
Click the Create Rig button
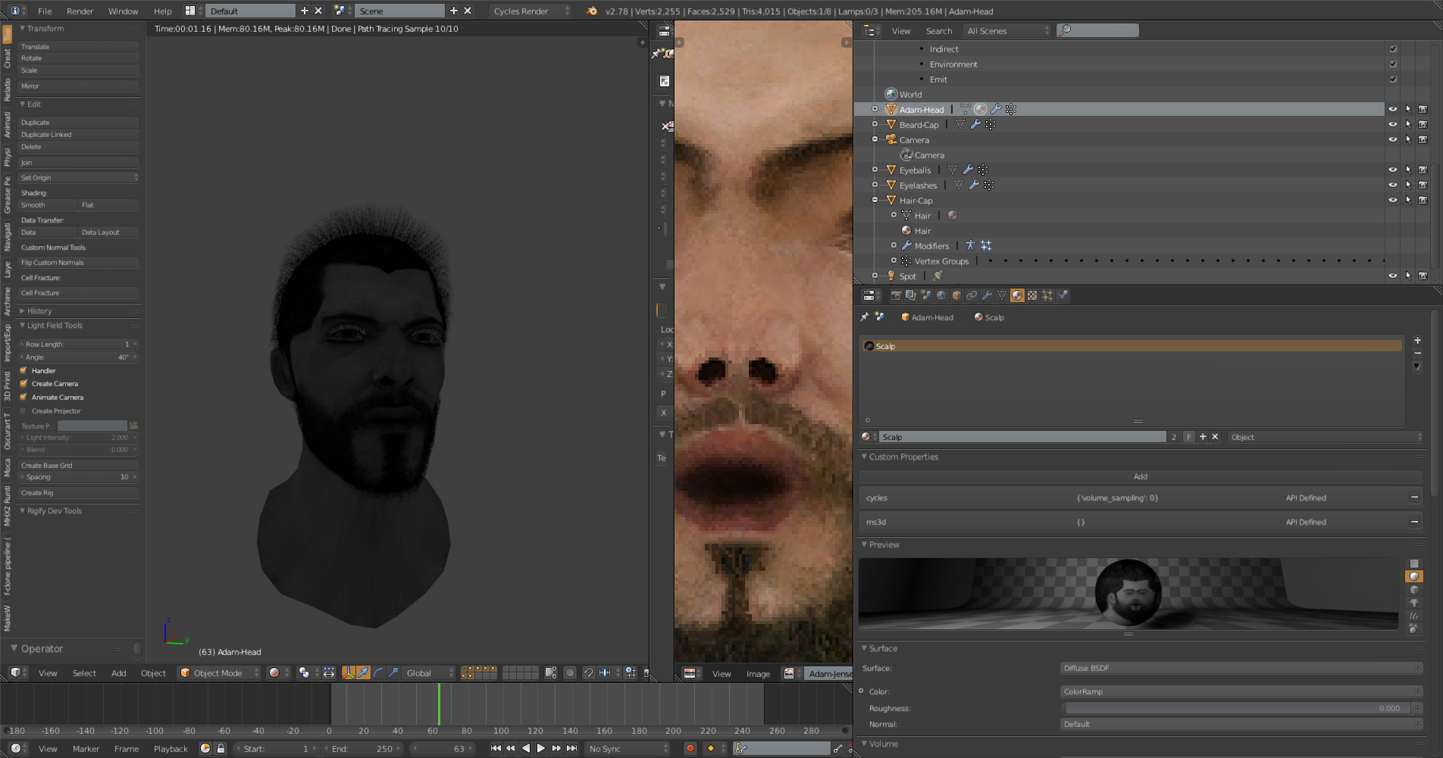click(x=79, y=492)
